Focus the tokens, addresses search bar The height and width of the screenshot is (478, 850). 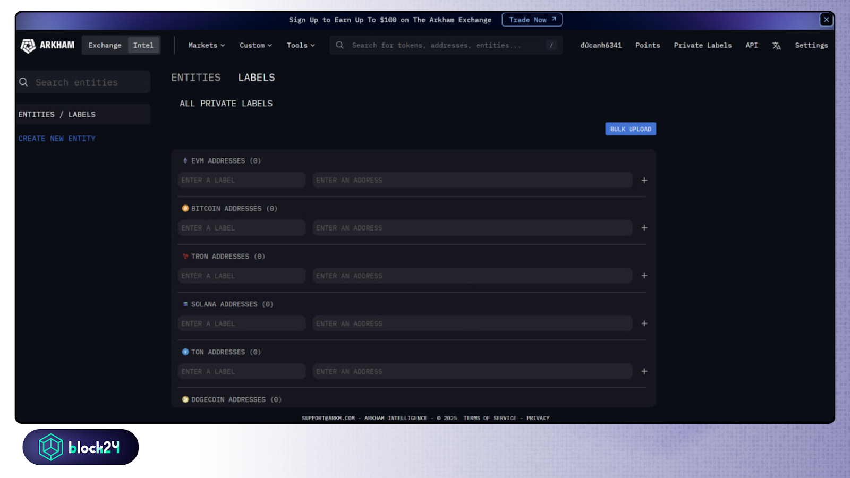coord(446,45)
